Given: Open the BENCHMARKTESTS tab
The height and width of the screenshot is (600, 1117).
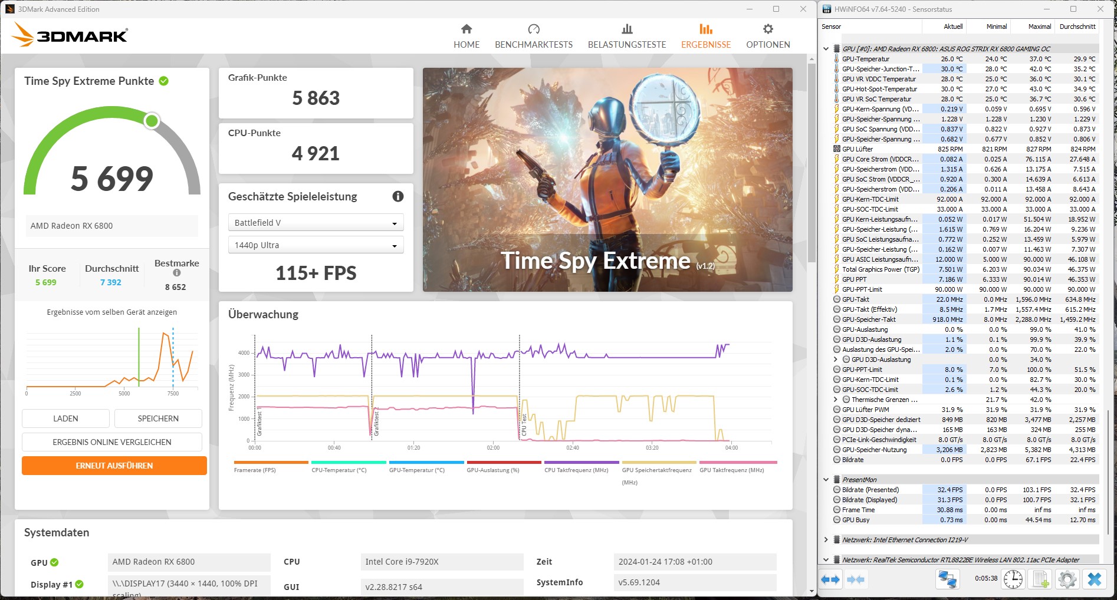Looking at the screenshot, I should pyautogui.click(x=534, y=37).
